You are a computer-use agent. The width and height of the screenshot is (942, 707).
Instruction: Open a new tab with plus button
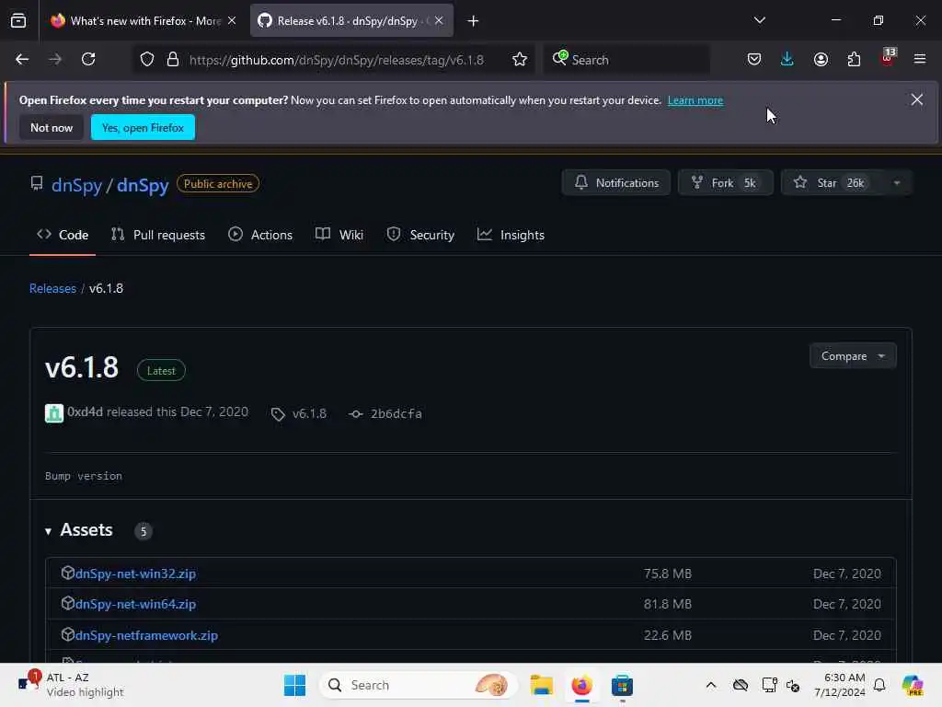click(474, 21)
